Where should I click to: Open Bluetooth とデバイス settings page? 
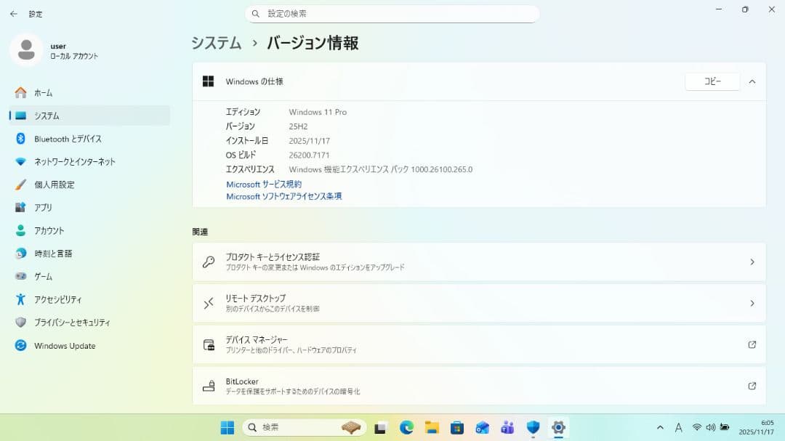point(68,139)
